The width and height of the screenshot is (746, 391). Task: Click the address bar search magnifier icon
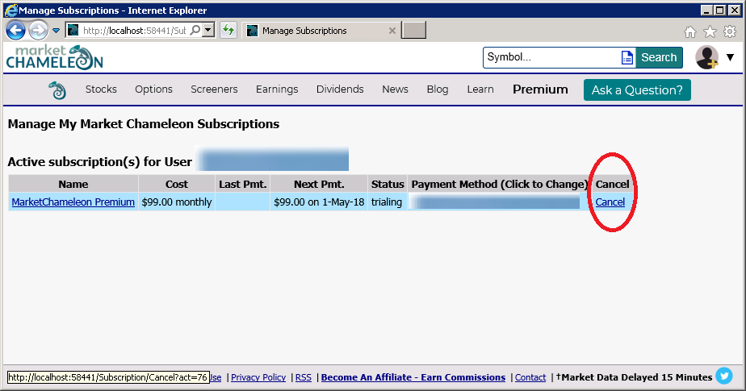pyautogui.click(x=195, y=31)
